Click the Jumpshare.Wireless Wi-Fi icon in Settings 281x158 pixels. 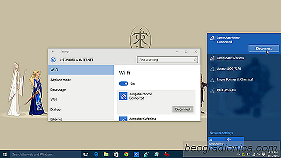pos(123,119)
